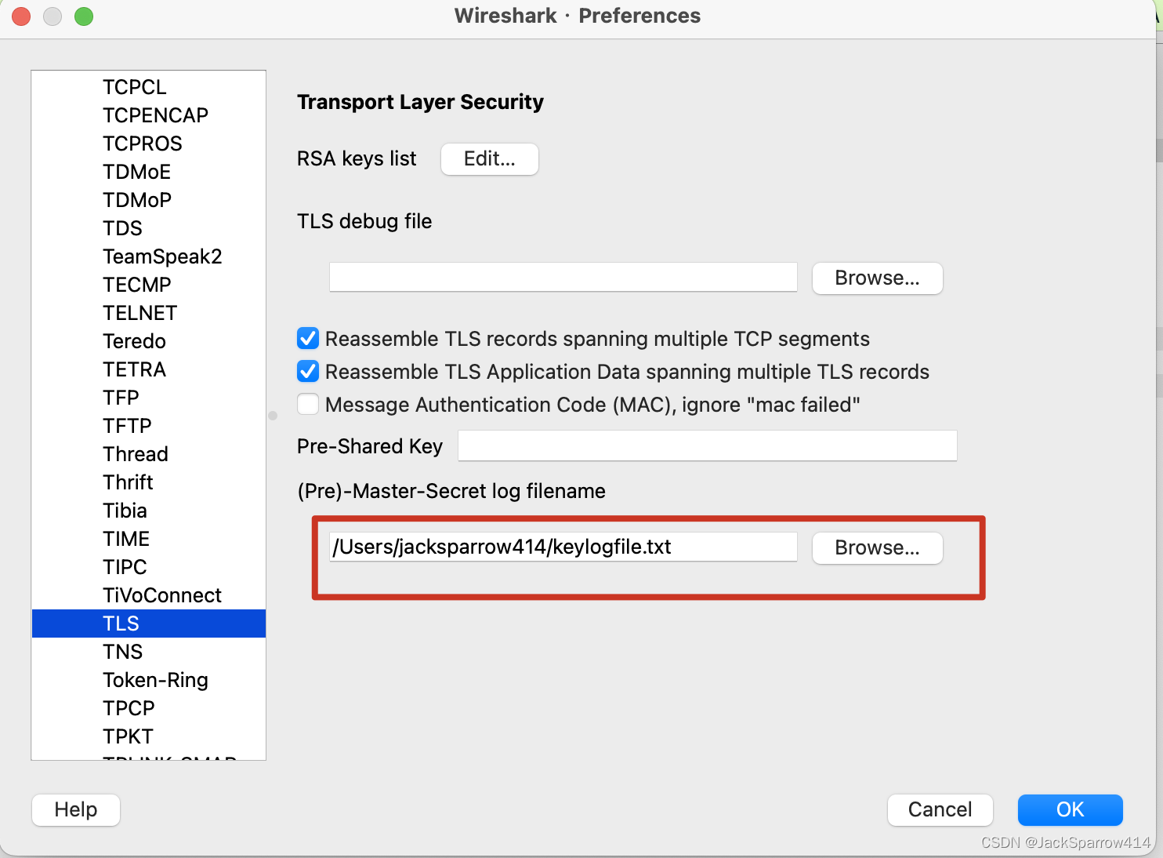Select TPKT protocol entry
Viewport: 1163px width, 858px height.
tap(149, 736)
